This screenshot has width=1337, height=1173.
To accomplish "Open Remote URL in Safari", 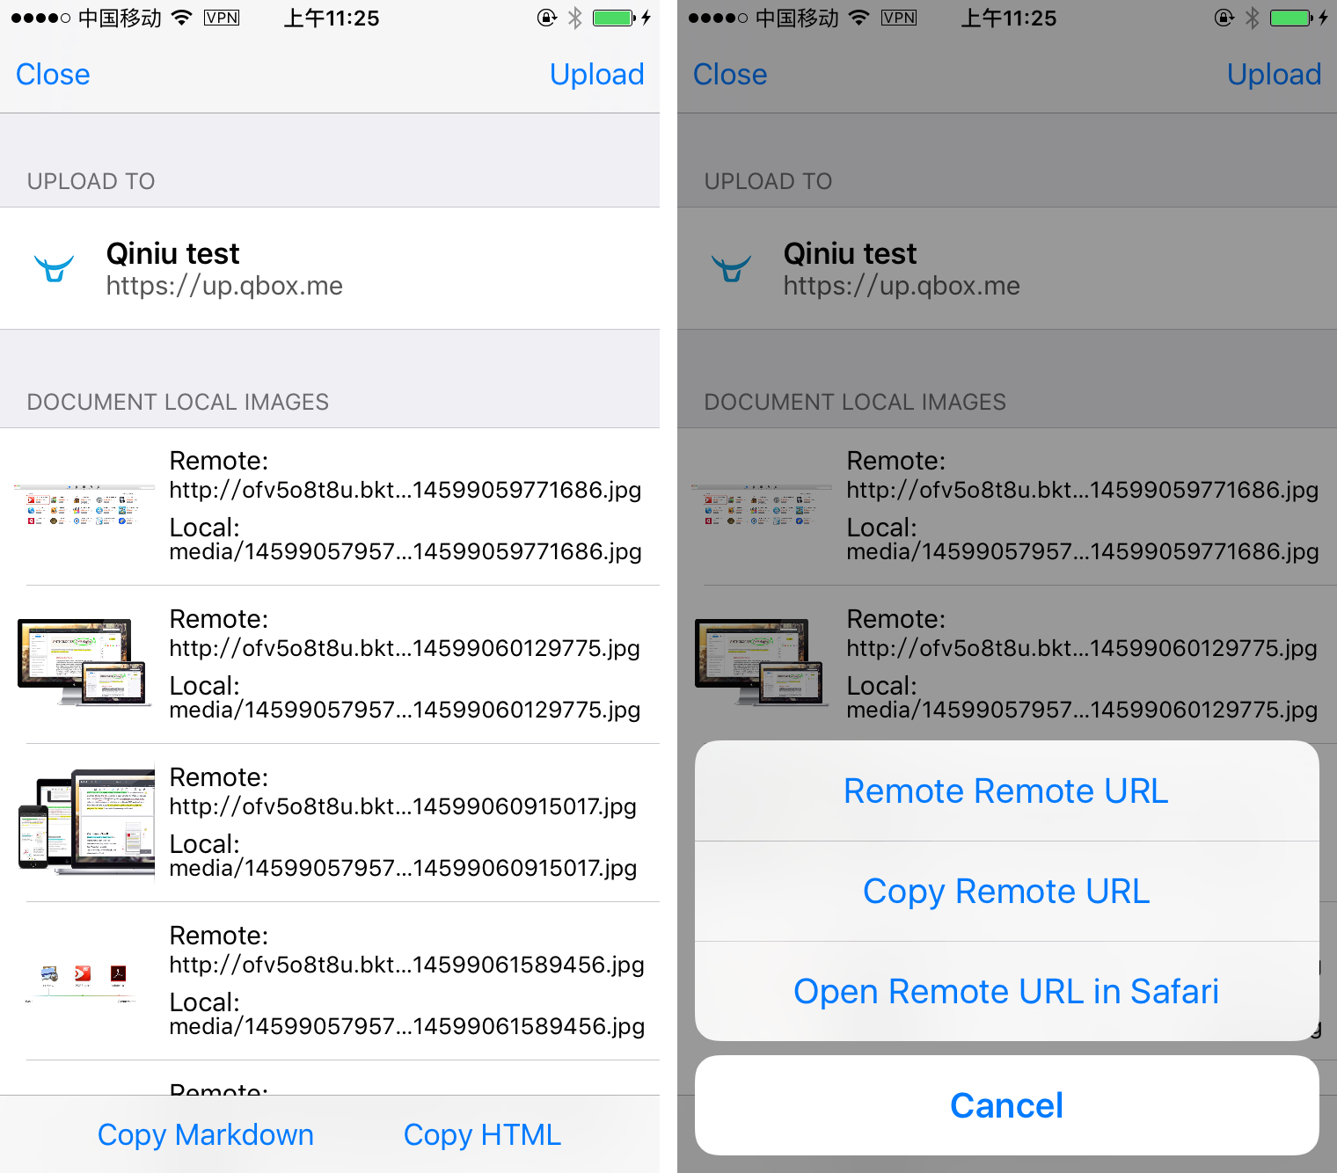I will (1006, 991).
